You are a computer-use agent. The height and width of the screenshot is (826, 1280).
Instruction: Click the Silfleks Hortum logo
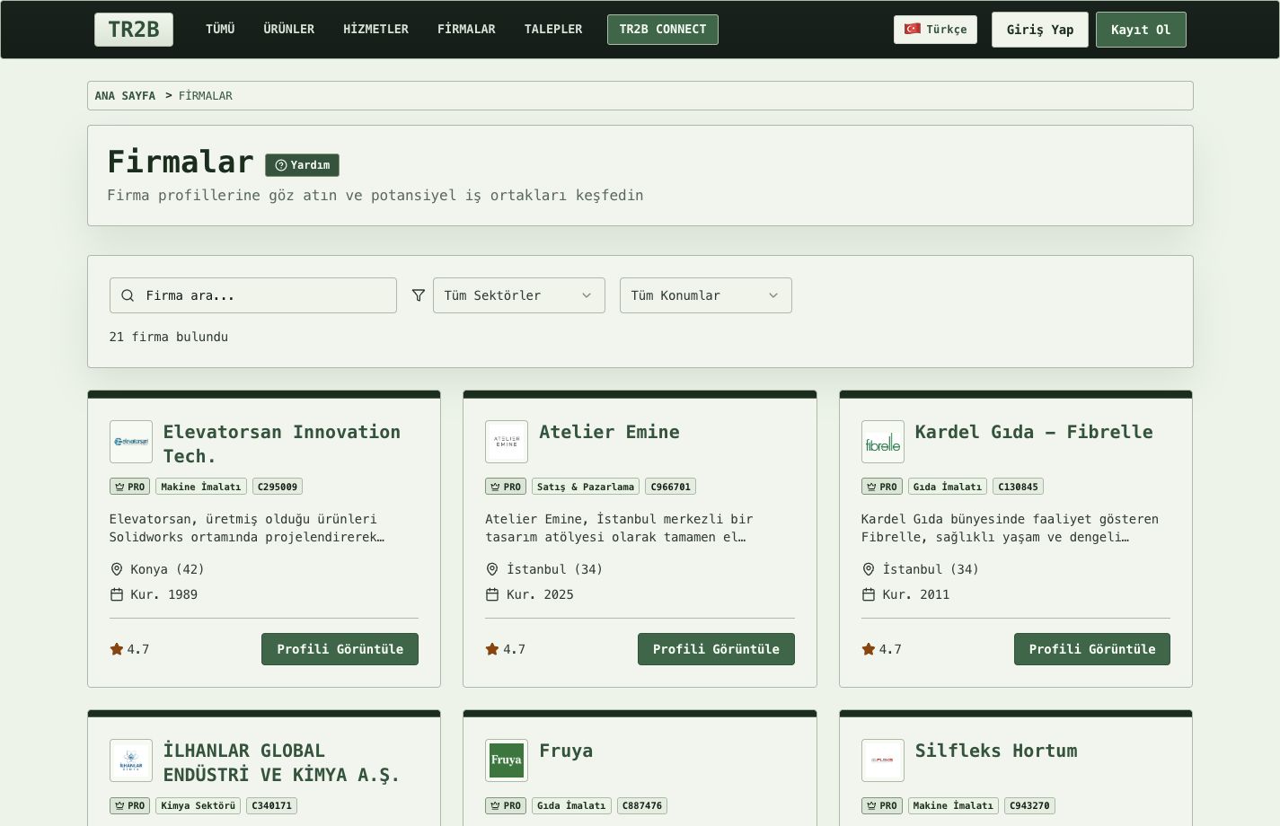coord(883,760)
